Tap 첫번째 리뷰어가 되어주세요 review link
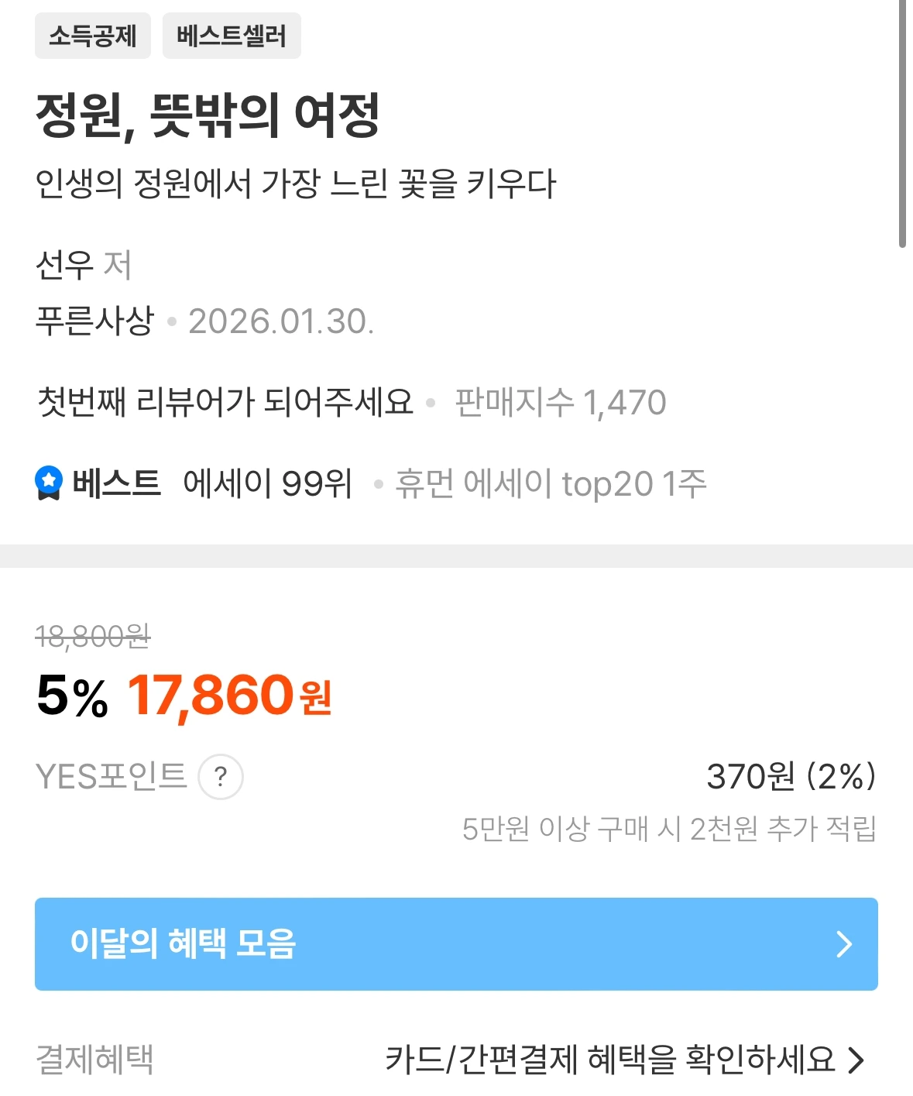Viewport: 913px width, 1096px height. [x=225, y=402]
